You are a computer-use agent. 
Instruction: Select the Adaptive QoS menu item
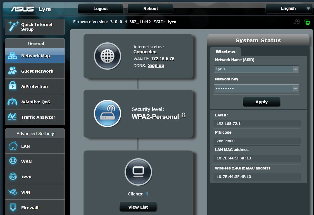click(35, 102)
